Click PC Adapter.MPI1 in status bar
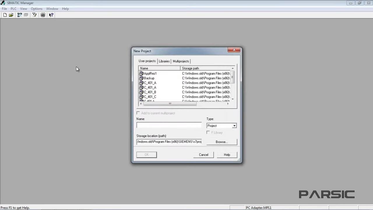 coord(259,208)
